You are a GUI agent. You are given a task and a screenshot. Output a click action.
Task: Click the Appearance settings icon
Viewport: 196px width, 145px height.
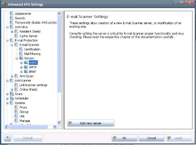[x=12, y=14]
